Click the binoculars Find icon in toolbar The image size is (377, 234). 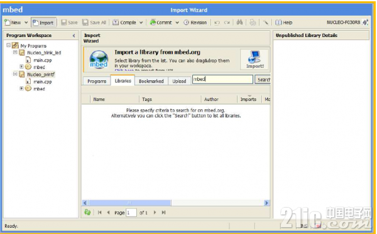(x=239, y=23)
